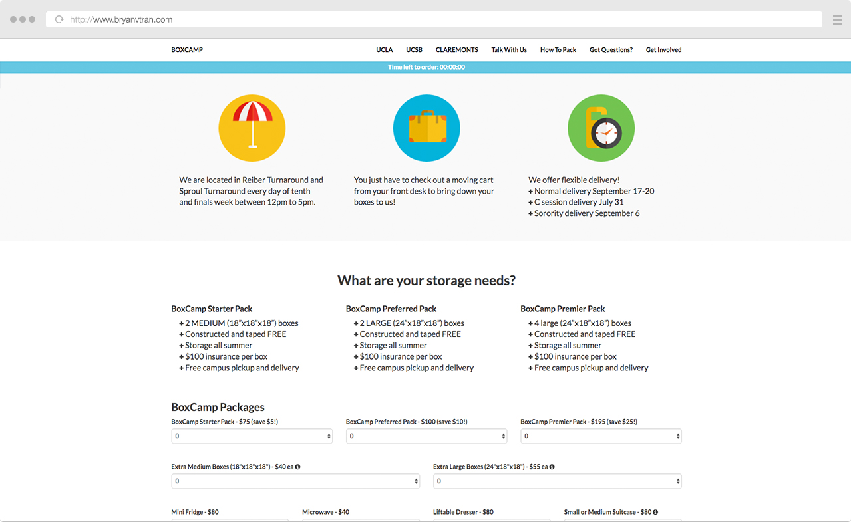The width and height of the screenshot is (851, 522).
Task: Click the We offer flexible delivery! text
Action: [574, 180]
